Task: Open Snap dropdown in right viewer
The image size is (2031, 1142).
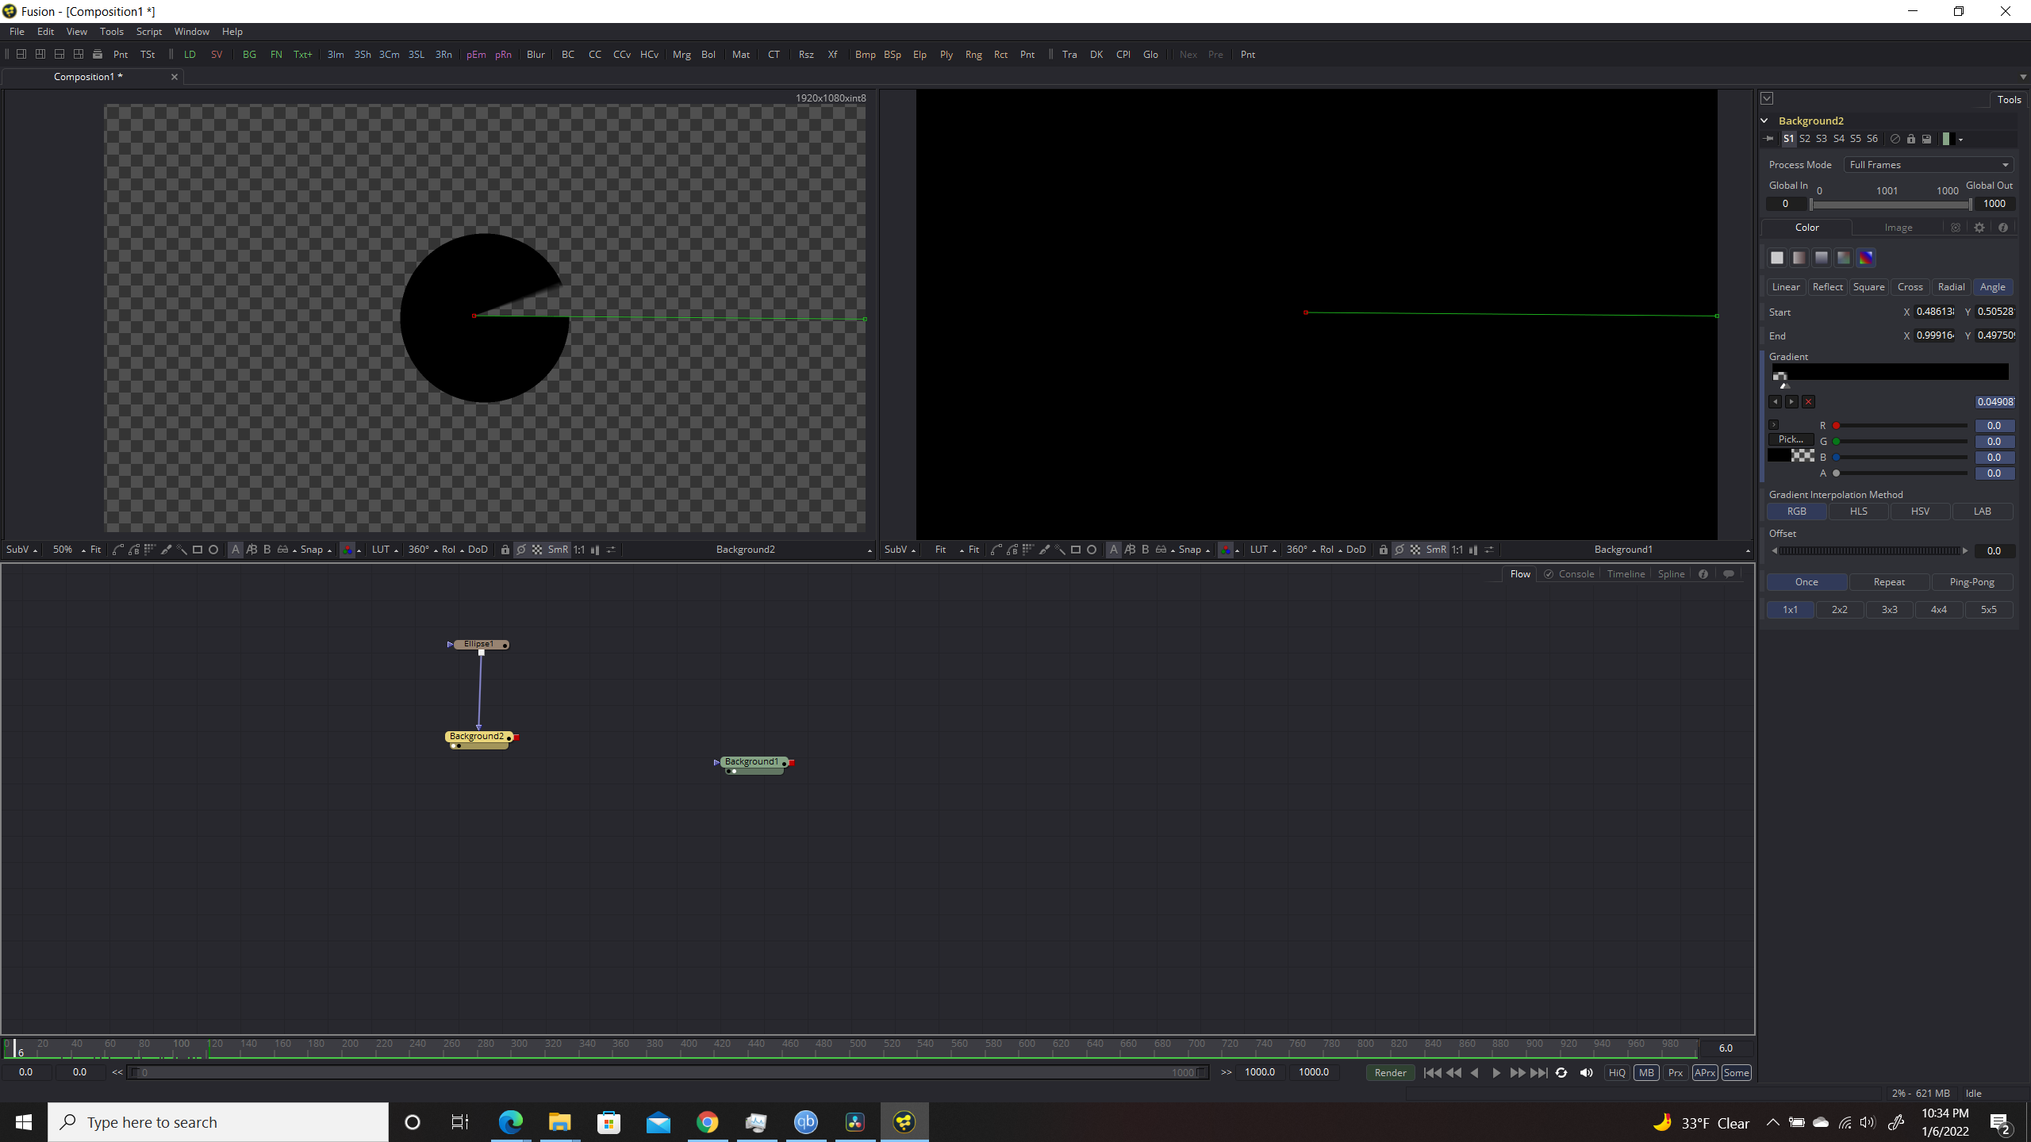Action: coord(1194,550)
